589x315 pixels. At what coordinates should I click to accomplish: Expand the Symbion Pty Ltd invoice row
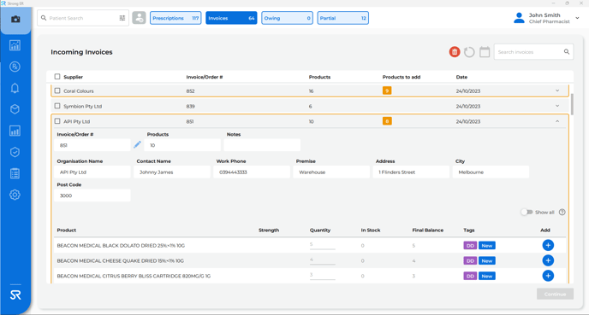(557, 106)
